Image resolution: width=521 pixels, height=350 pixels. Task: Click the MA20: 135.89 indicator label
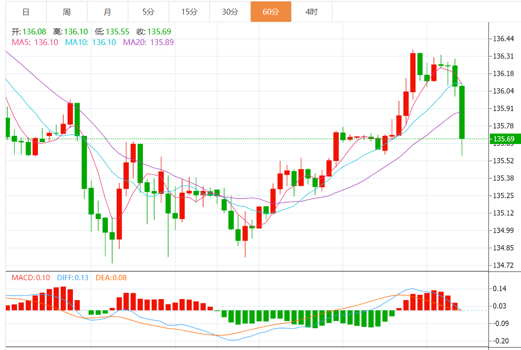pyautogui.click(x=149, y=43)
